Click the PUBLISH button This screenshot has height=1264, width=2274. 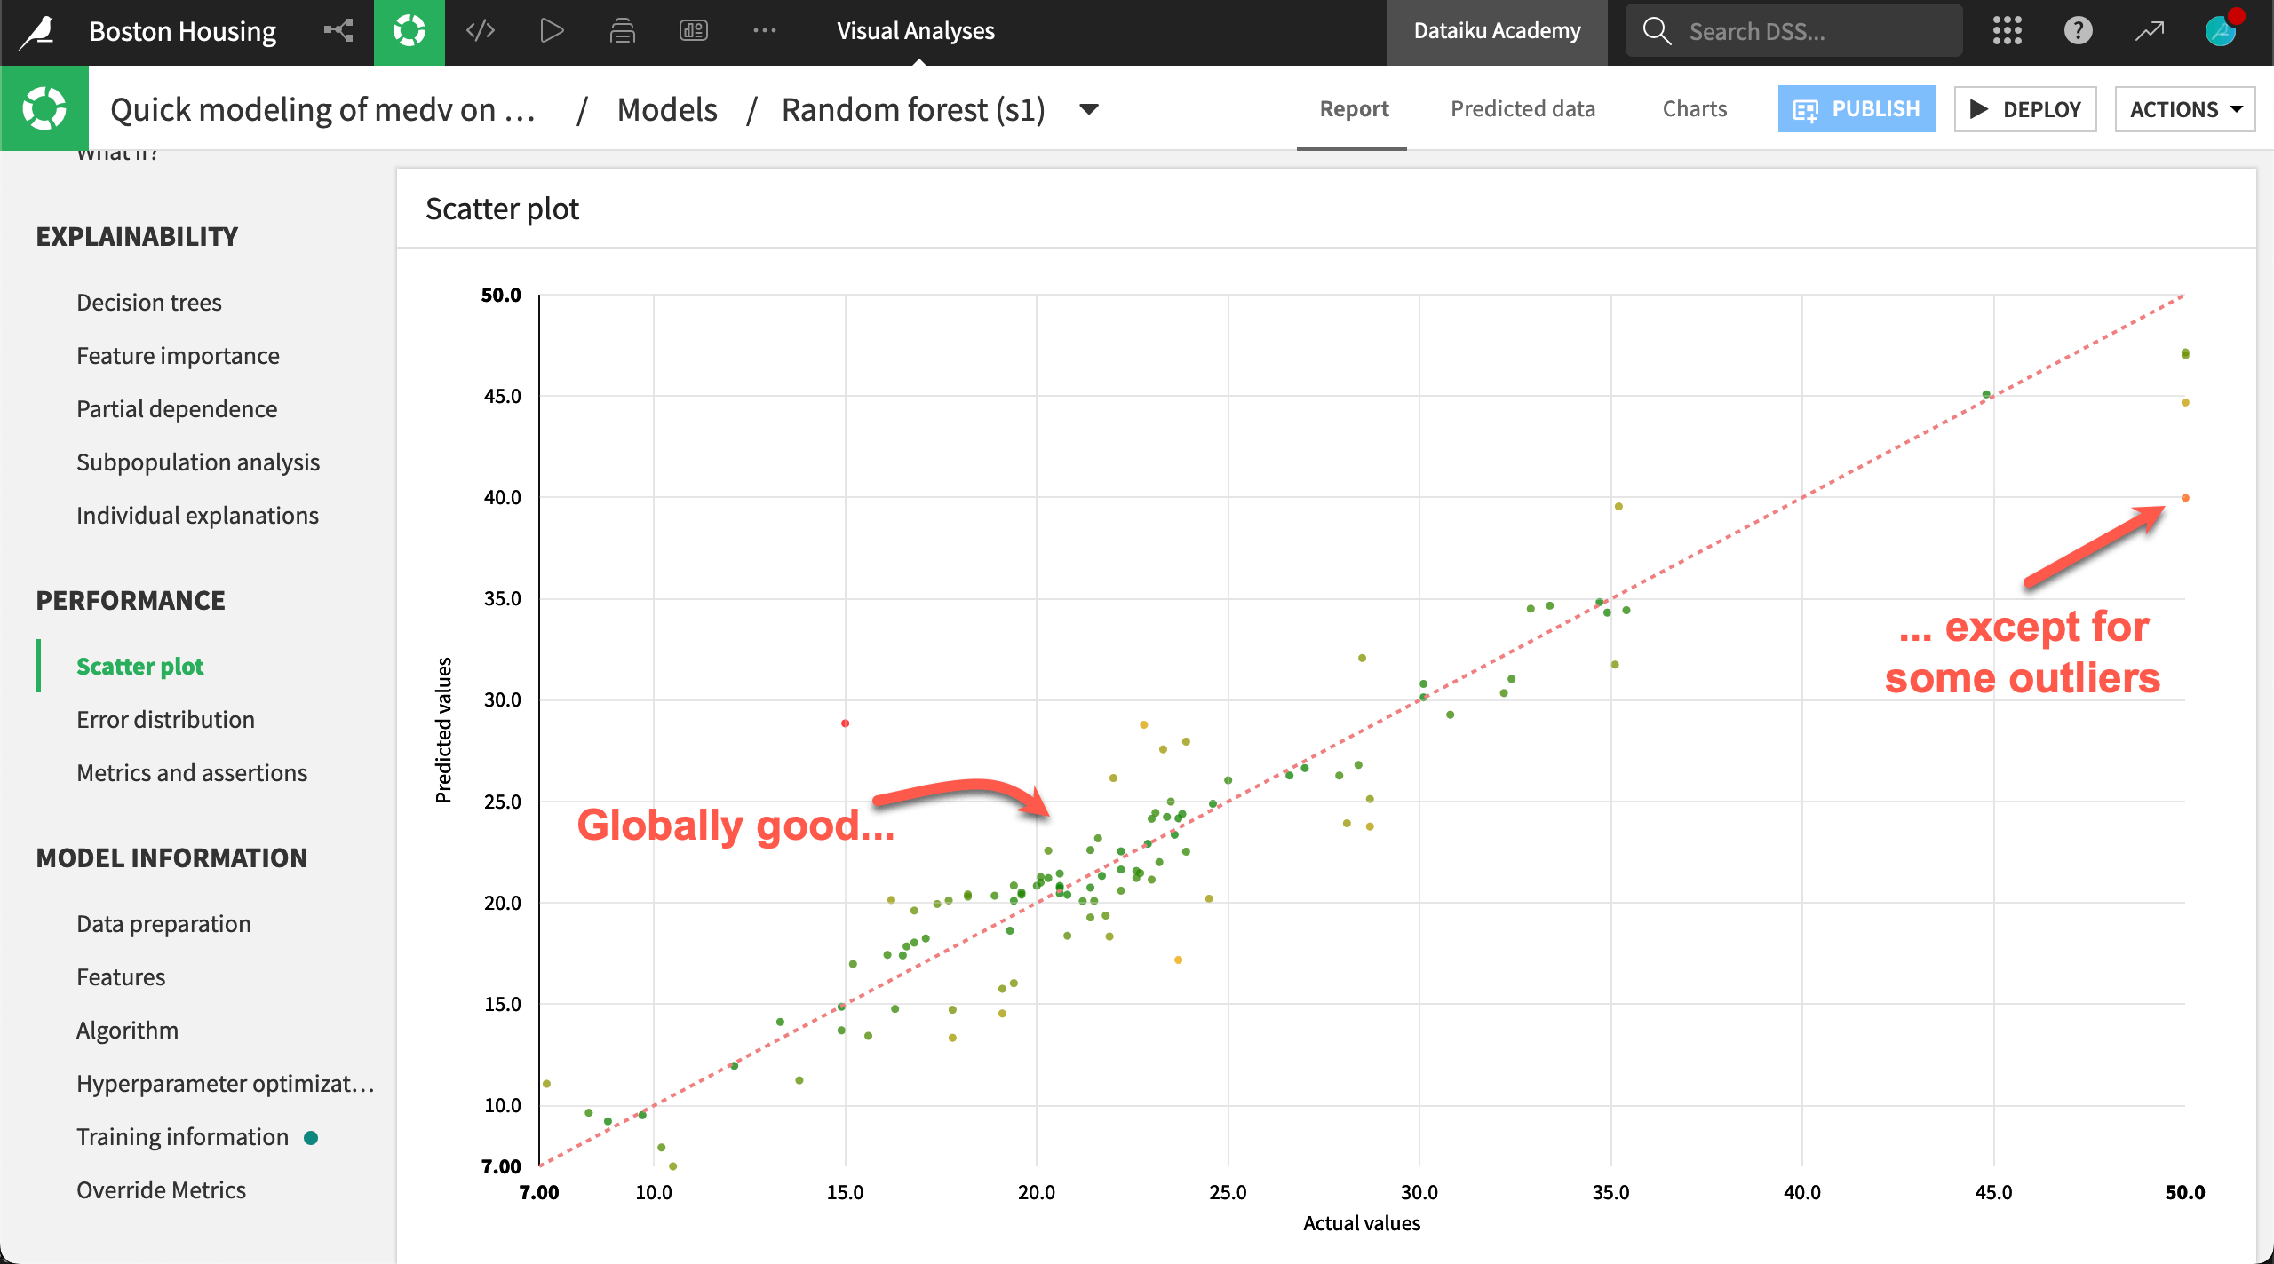pos(1857,108)
